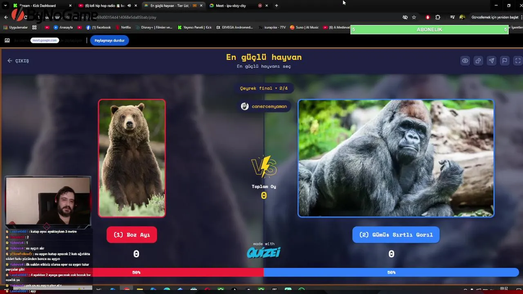This screenshot has width=523, height=294.
Task: Switch to the Meet - ipu-xbzy-dky tab
Action: pyautogui.click(x=238, y=6)
